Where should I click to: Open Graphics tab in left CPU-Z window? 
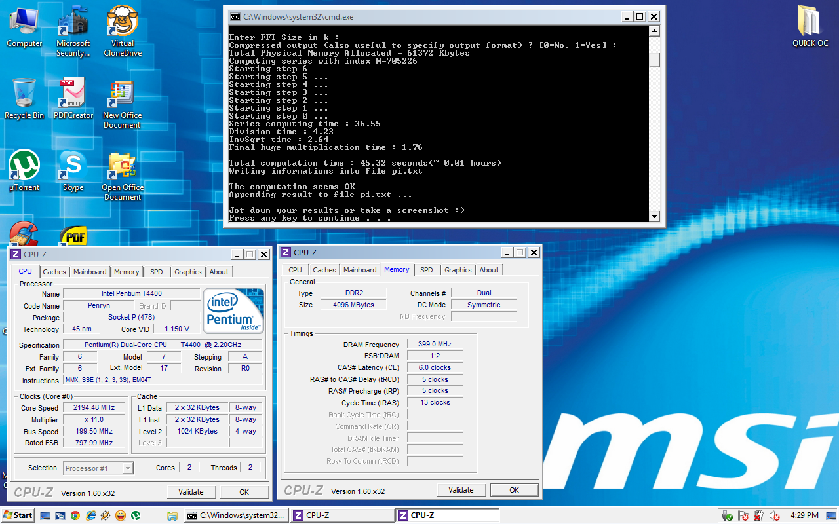pyautogui.click(x=188, y=272)
